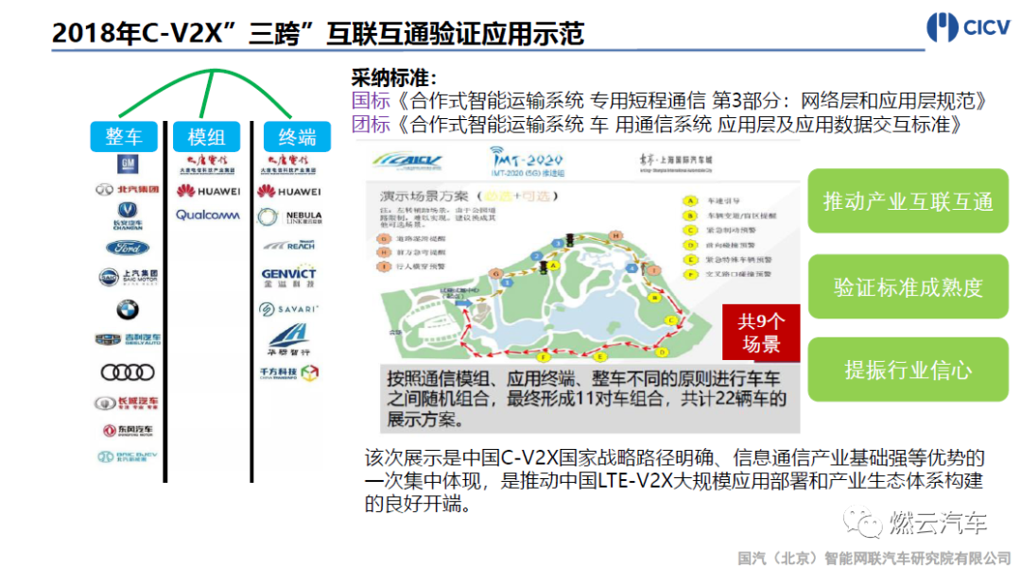
Task: Click the purple 国标 label
Action: [x=371, y=101]
